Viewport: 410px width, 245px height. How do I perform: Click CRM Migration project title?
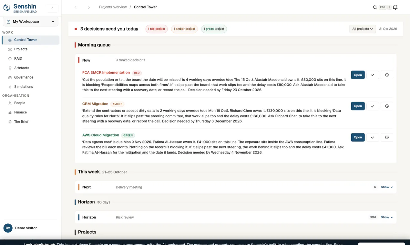[95, 104]
